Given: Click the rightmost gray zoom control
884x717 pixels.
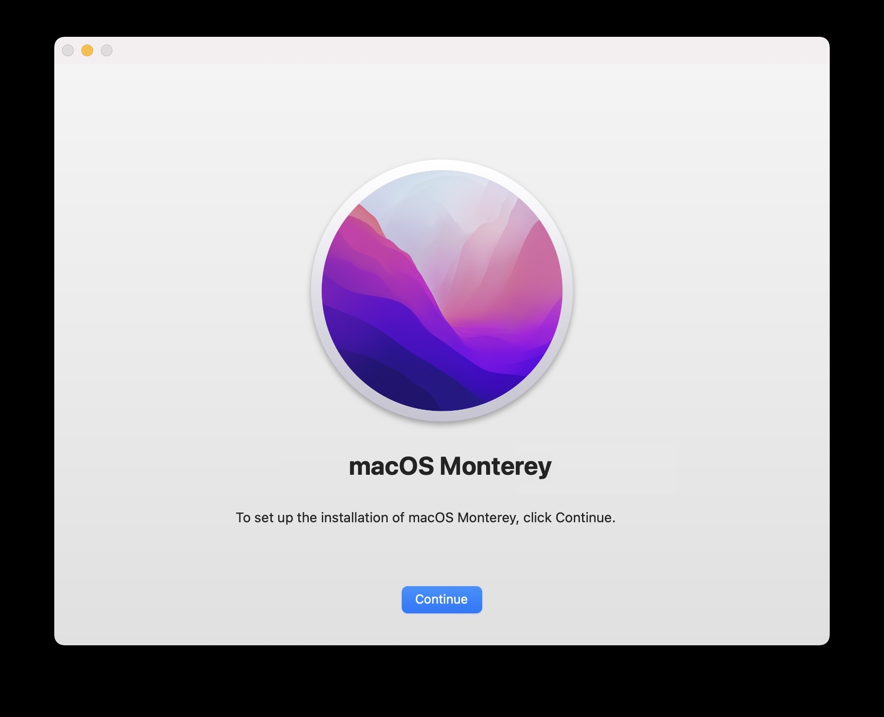Looking at the screenshot, I should pyautogui.click(x=106, y=50).
